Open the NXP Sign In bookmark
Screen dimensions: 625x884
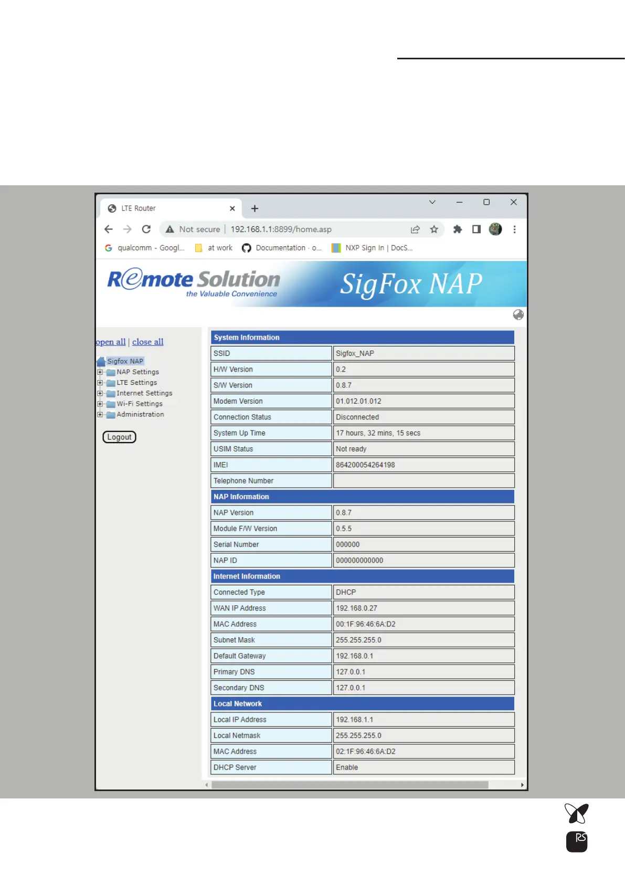(372, 248)
